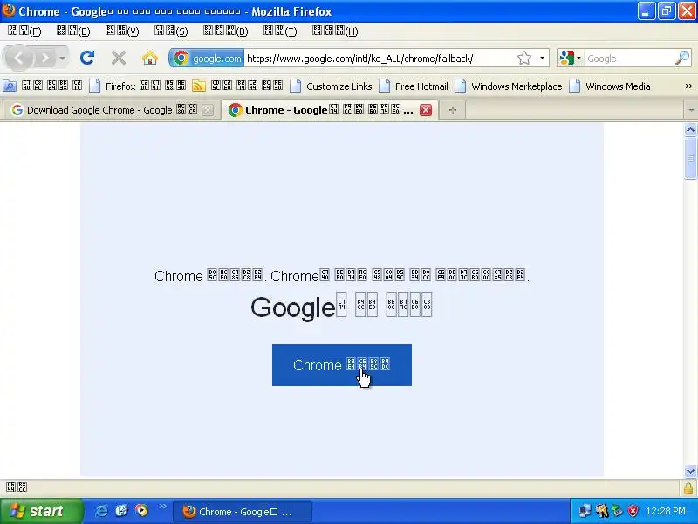Switch to Download Google Chrome tab
This screenshot has width=698, height=524.
coord(105,110)
